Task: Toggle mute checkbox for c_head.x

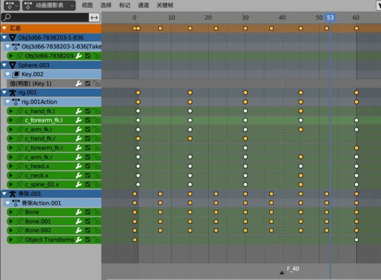Action: click(88, 166)
